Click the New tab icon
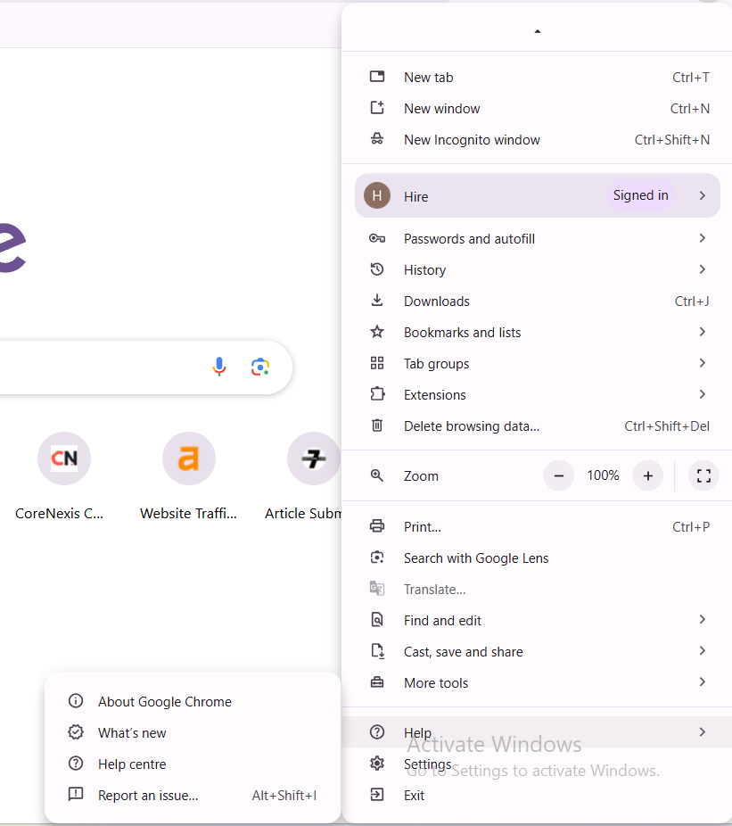732x826 pixels. (377, 77)
